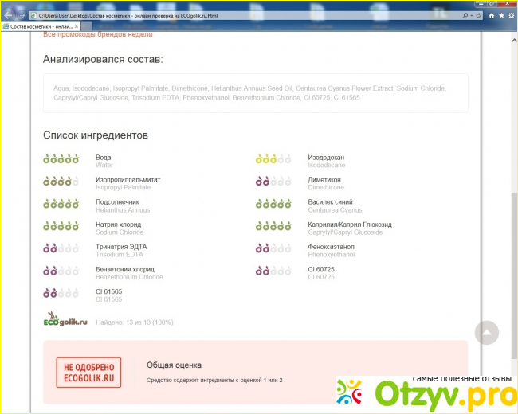Click the analyzed composition text box
Image resolution: width=518 pixels, height=414 pixels.
click(x=255, y=92)
